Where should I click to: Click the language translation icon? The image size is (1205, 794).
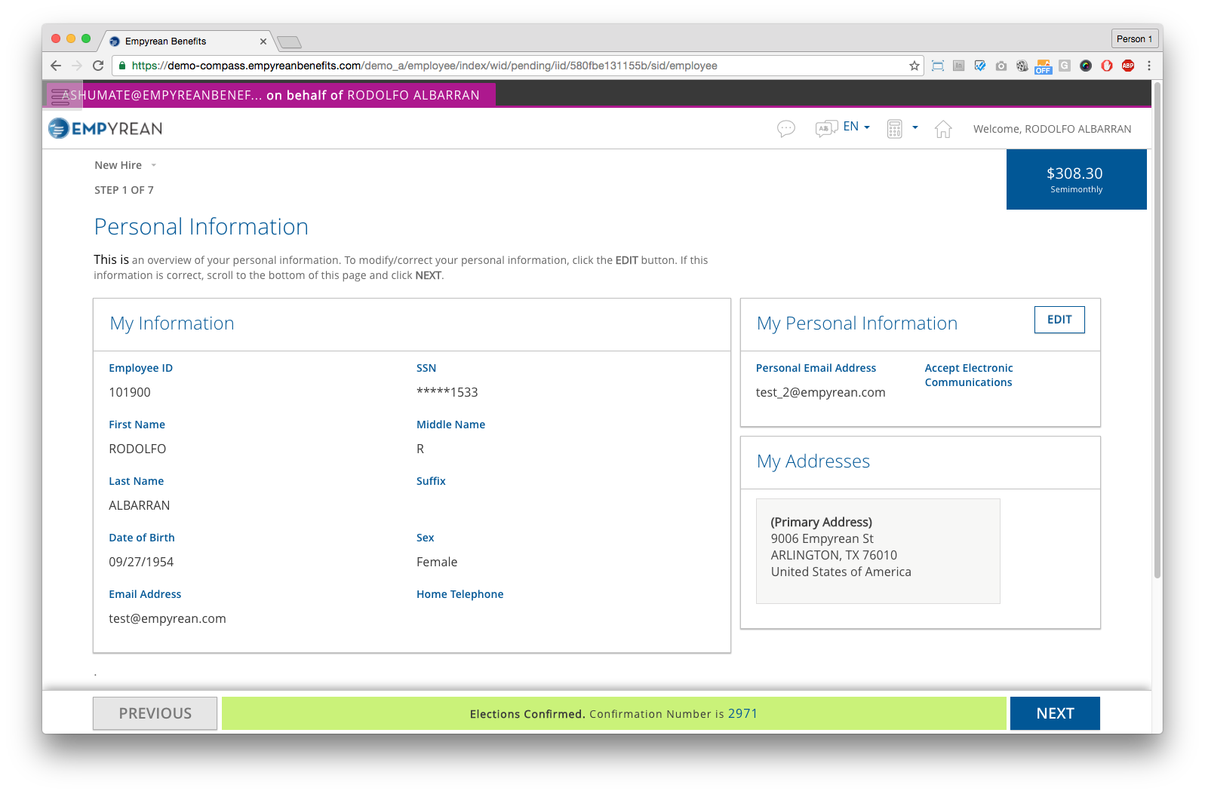pyautogui.click(x=826, y=128)
